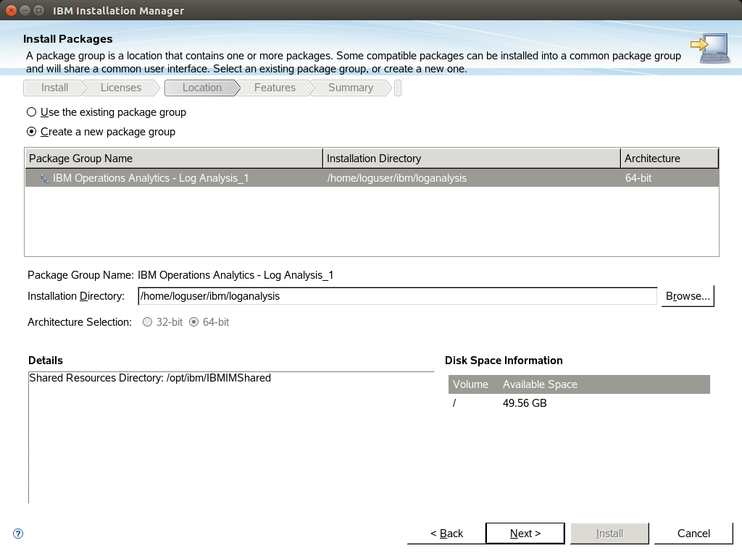Close the IBM Installation Manager window
Image resolution: width=742 pixels, height=556 pixels.
(x=11, y=10)
